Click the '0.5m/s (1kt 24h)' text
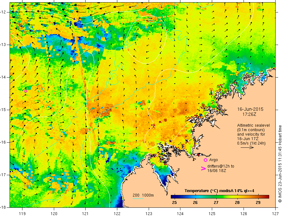Image resolution: width=282 pixels, height=217 pixels. pyautogui.click(x=251, y=143)
